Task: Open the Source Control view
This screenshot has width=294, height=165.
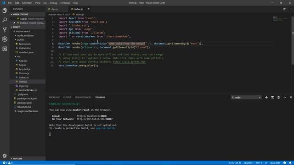Action: [5, 29]
